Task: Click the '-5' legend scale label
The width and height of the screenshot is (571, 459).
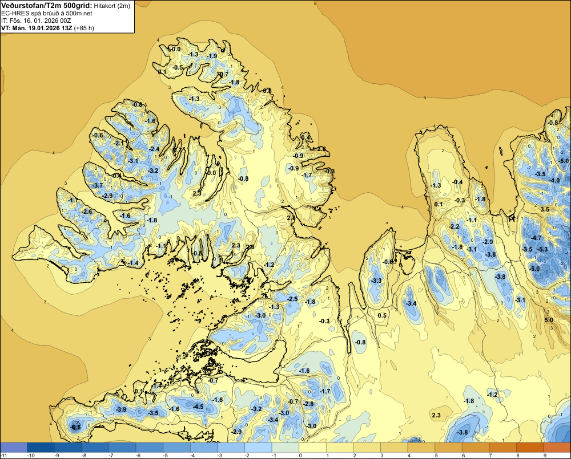Action: pos(166,456)
